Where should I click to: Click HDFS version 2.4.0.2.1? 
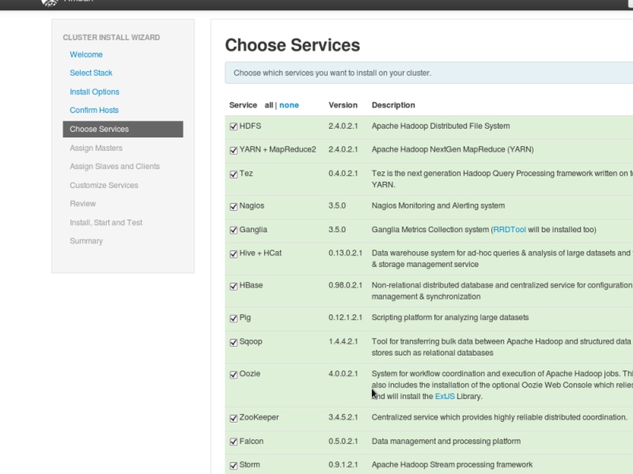pos(343,126)
